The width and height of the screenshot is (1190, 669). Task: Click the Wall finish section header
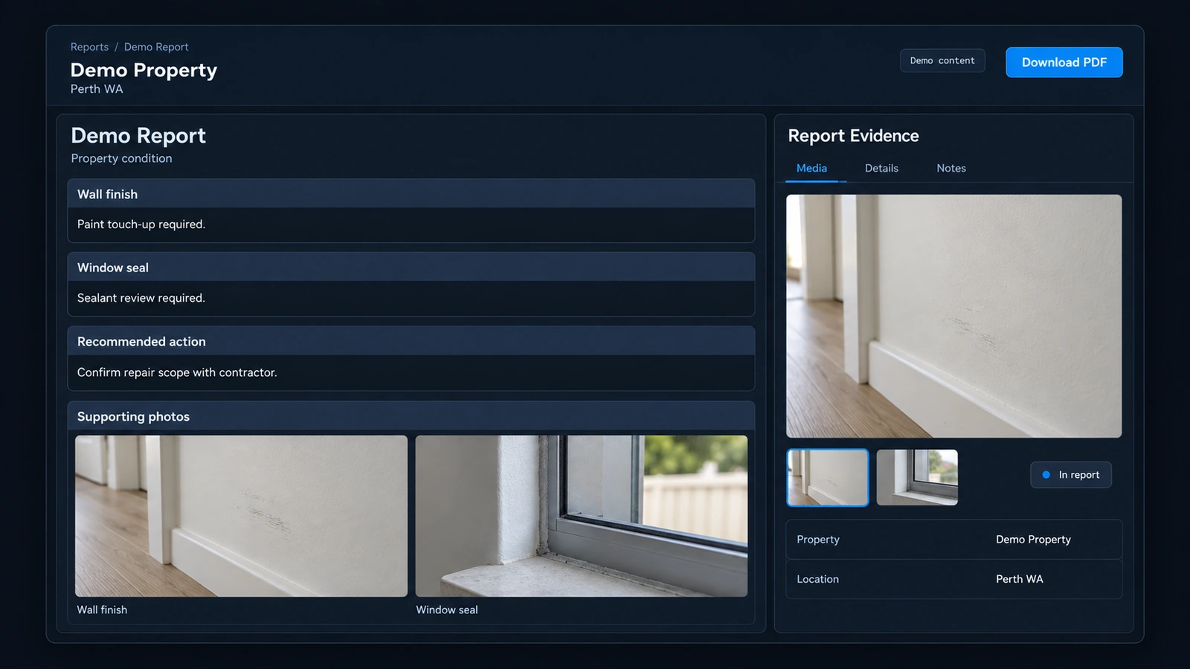tap(411, 194)
